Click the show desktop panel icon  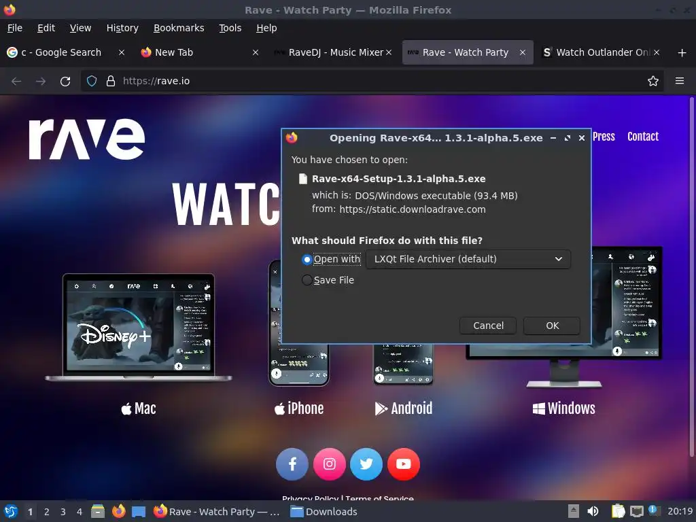pos(139,512)
